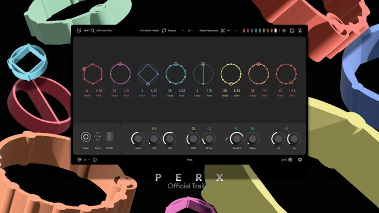Go to next preset arrow

tap(88, 31)
